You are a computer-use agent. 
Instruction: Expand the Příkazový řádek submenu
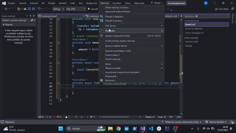pos(132,68)
